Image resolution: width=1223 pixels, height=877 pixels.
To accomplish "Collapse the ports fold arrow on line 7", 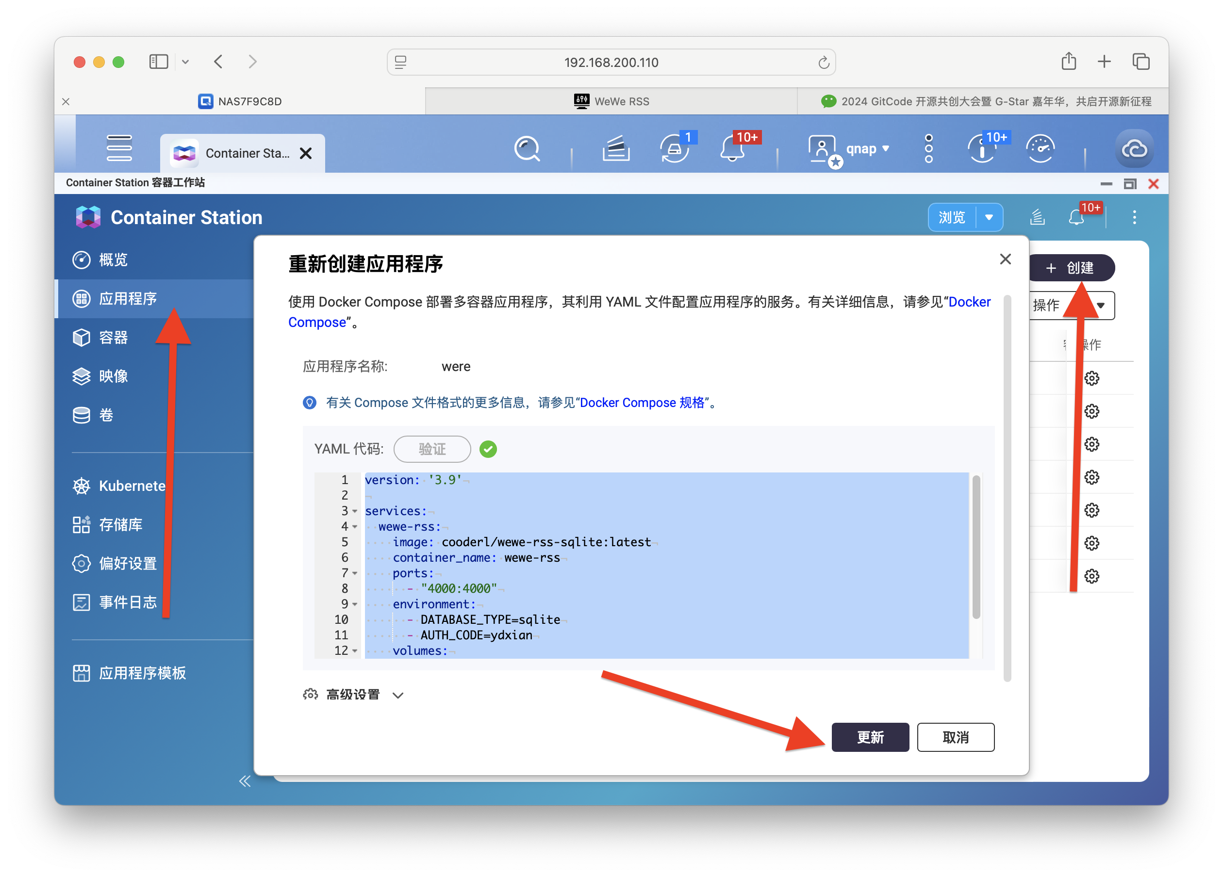I will [355, 573].
